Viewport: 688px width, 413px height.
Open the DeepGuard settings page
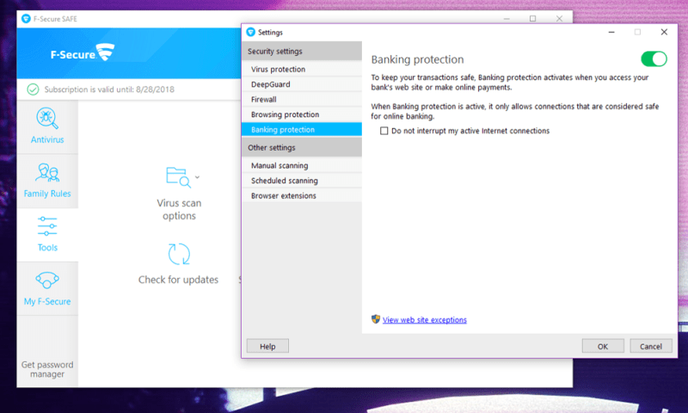pos(271,84)
